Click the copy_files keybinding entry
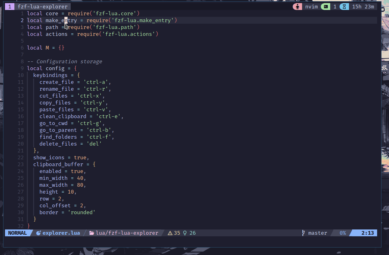This screenshot has width=389, height=255. point(74,103)
